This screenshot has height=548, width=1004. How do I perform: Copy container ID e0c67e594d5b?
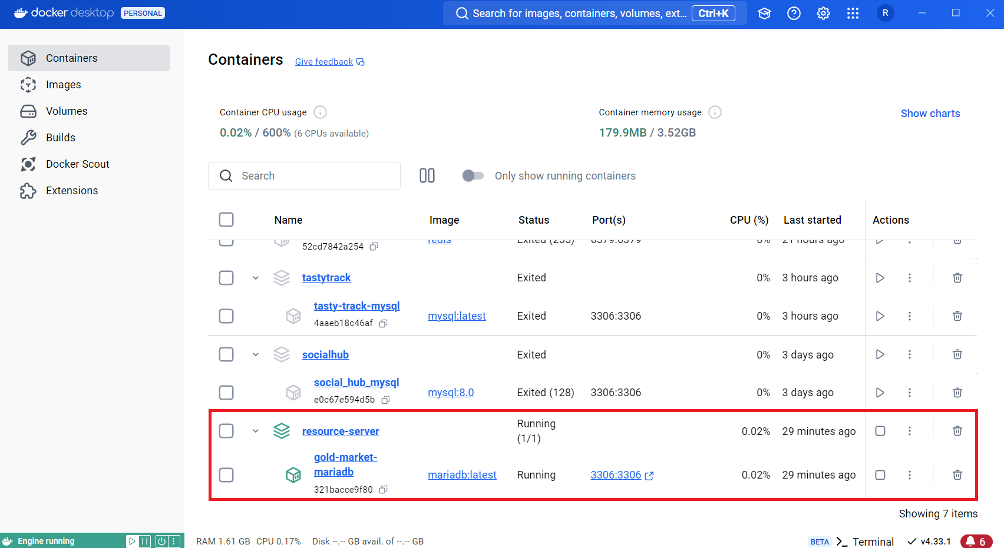point(385,400)
